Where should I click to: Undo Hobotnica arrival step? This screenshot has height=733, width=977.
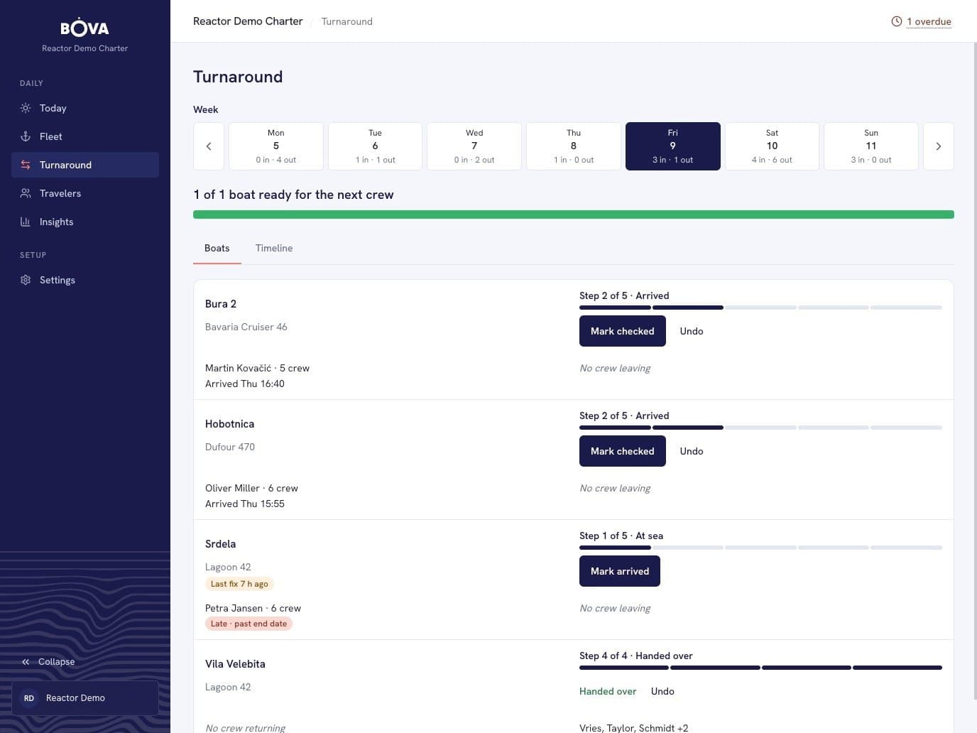[692, 451]
